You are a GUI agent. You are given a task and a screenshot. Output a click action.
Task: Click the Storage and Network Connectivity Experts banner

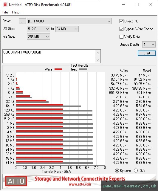(80, 179)
